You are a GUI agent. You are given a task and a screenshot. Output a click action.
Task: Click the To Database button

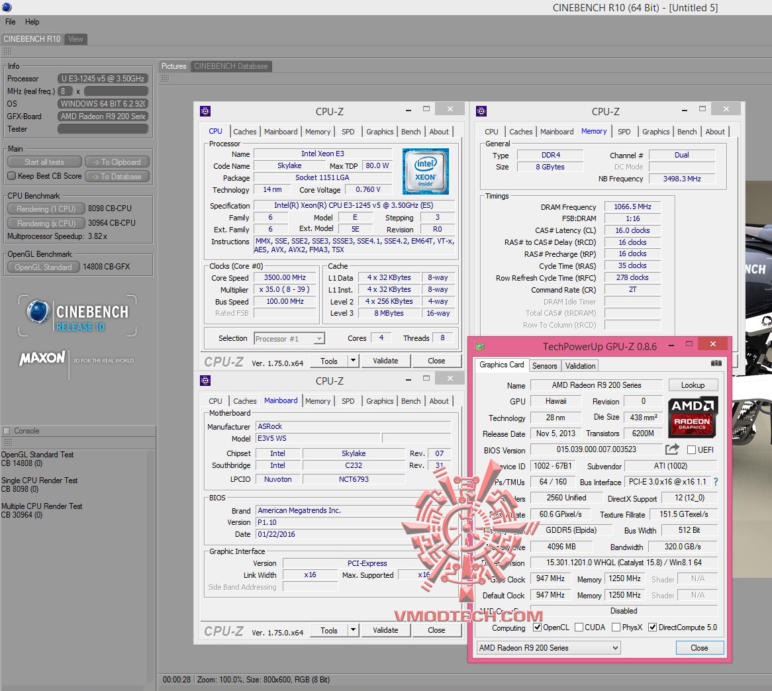click(117, 176)
